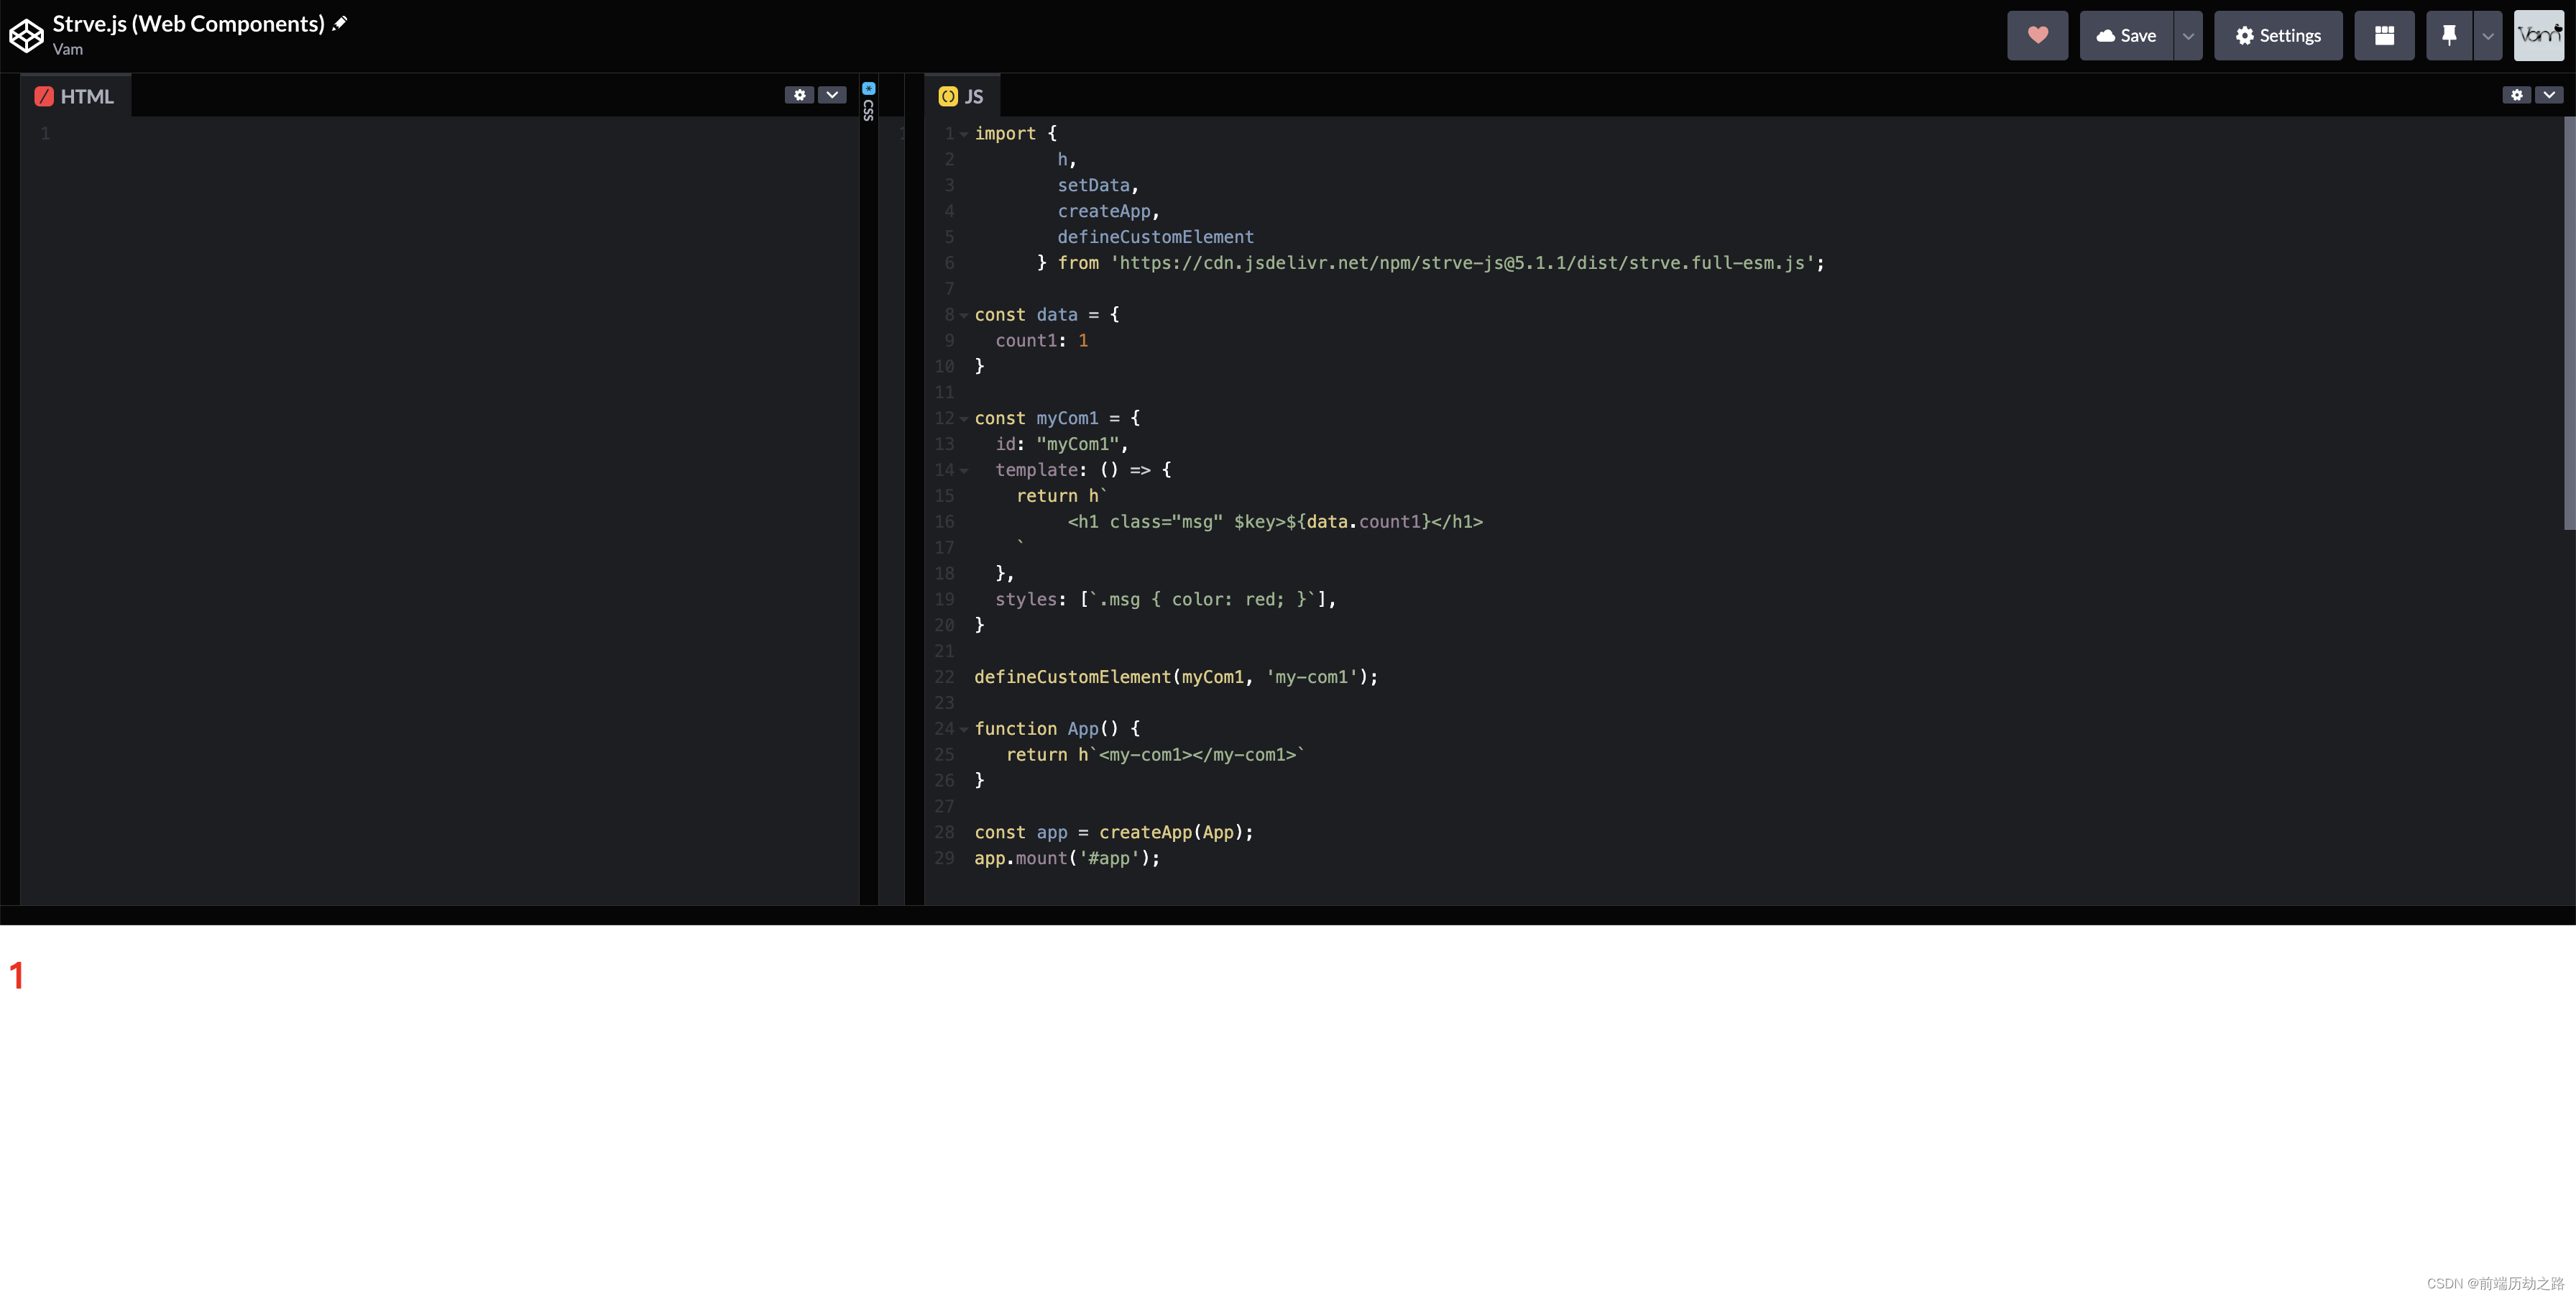This screenshot has width=2576, height=1297.
Task: Fold the const data block on line 8
Action: [x=964, y=315]
